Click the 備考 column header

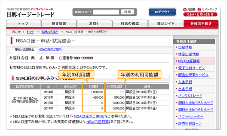147,87
